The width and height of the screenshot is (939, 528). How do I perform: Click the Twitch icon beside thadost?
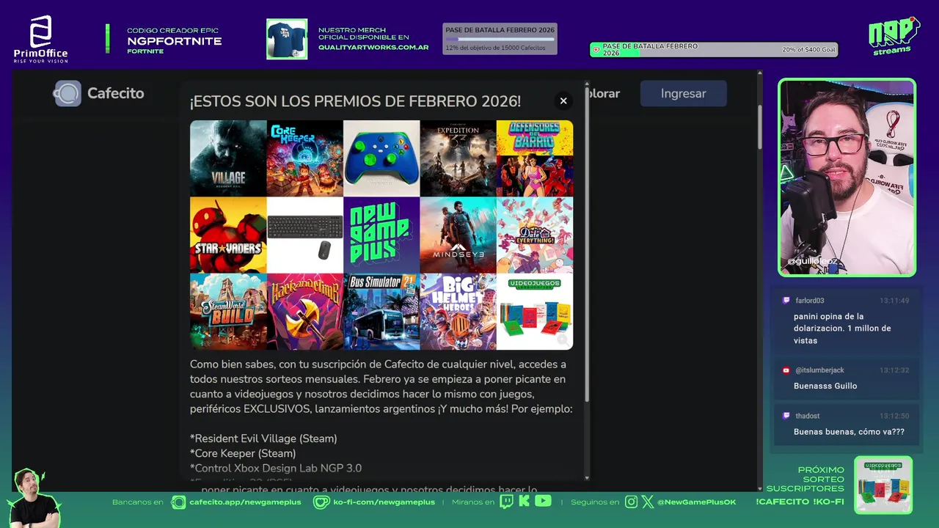786,416
